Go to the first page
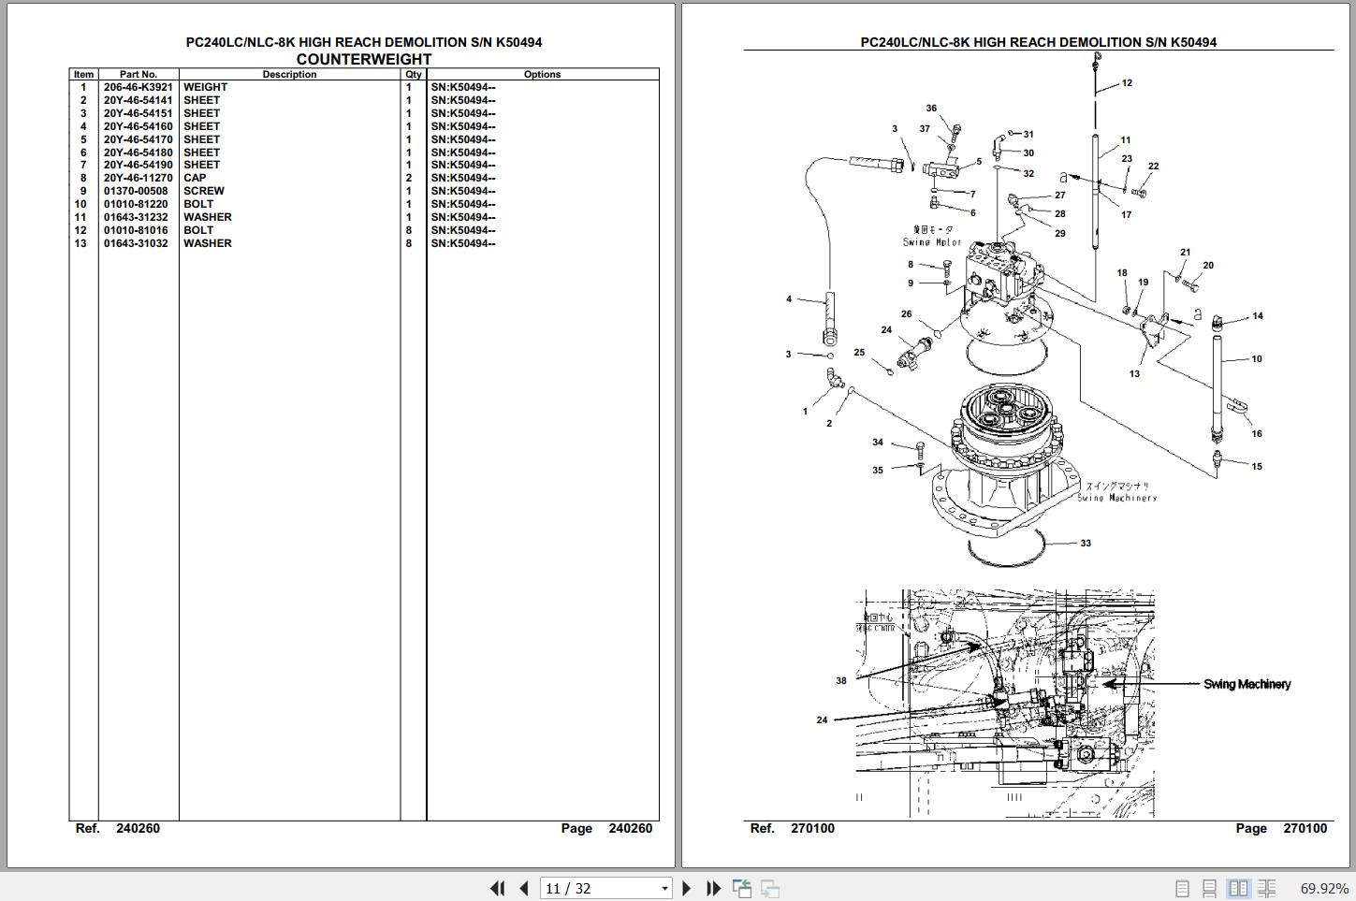1356x901 pixels. tap(498, 888)
